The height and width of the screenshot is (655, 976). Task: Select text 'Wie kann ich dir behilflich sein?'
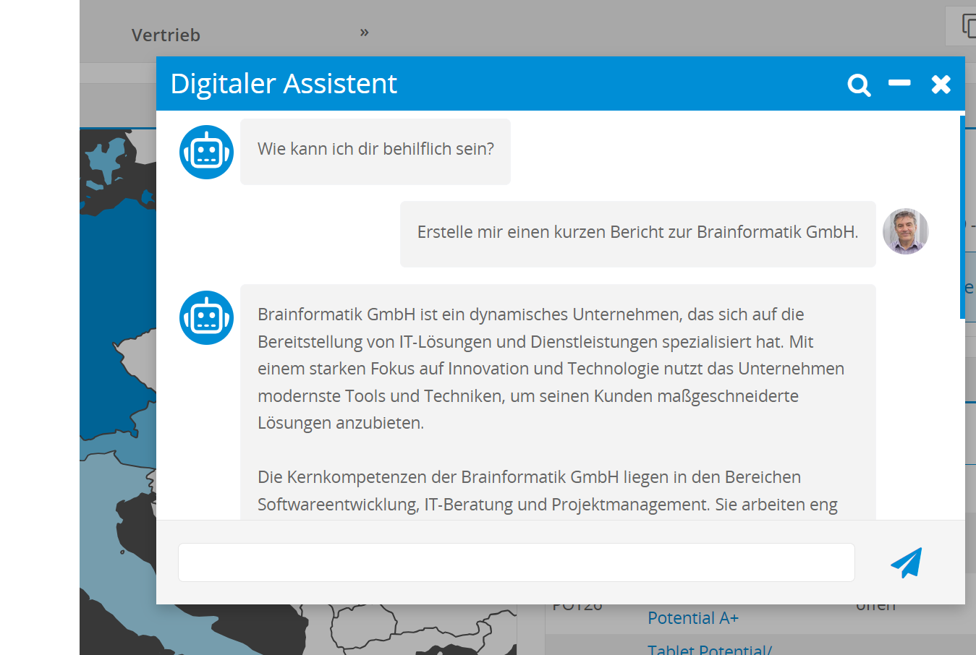pos(375,149)
